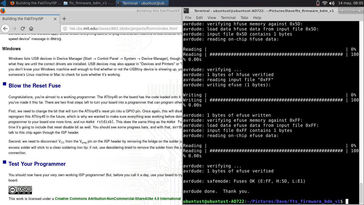Viewport: 364px width, 205px height.
Task: Open the Terminal menu in the menu bar
Action: pos(228,18)
